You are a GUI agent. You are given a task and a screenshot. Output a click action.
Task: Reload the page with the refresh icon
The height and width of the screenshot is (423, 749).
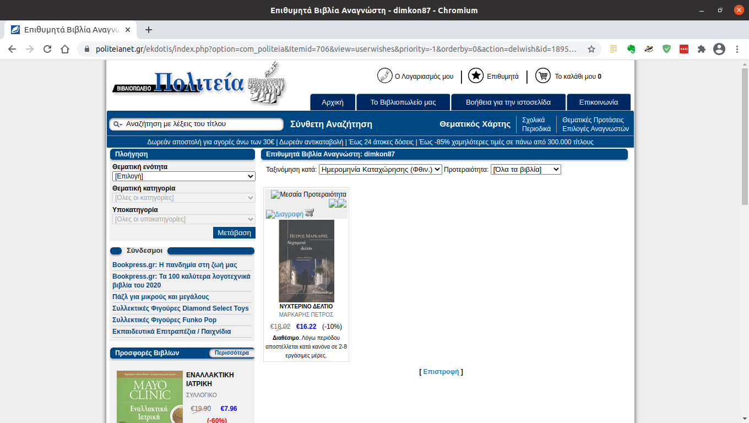[x=47, y=49]
